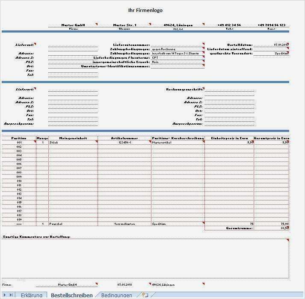Select the 'Positions-Kurzbeschreibung' column header
Viewport: 305px width, 299px height.
pos(178,138)
